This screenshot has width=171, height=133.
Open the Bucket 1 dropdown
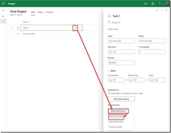[121, 63]
